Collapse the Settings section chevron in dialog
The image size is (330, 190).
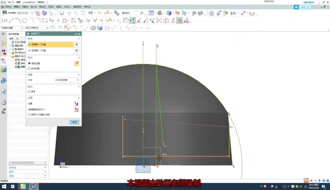tap(79, 98)
